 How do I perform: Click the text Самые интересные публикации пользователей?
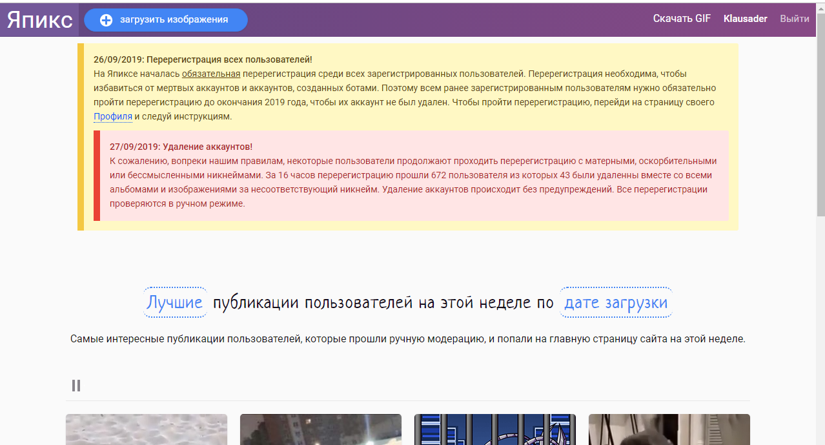coord(184,339)
